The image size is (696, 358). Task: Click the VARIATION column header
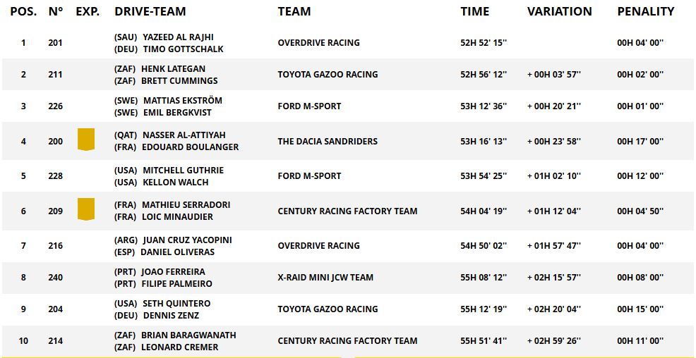click(559, 11)
